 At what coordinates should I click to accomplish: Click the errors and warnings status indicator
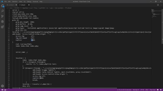tap(4, 90)
